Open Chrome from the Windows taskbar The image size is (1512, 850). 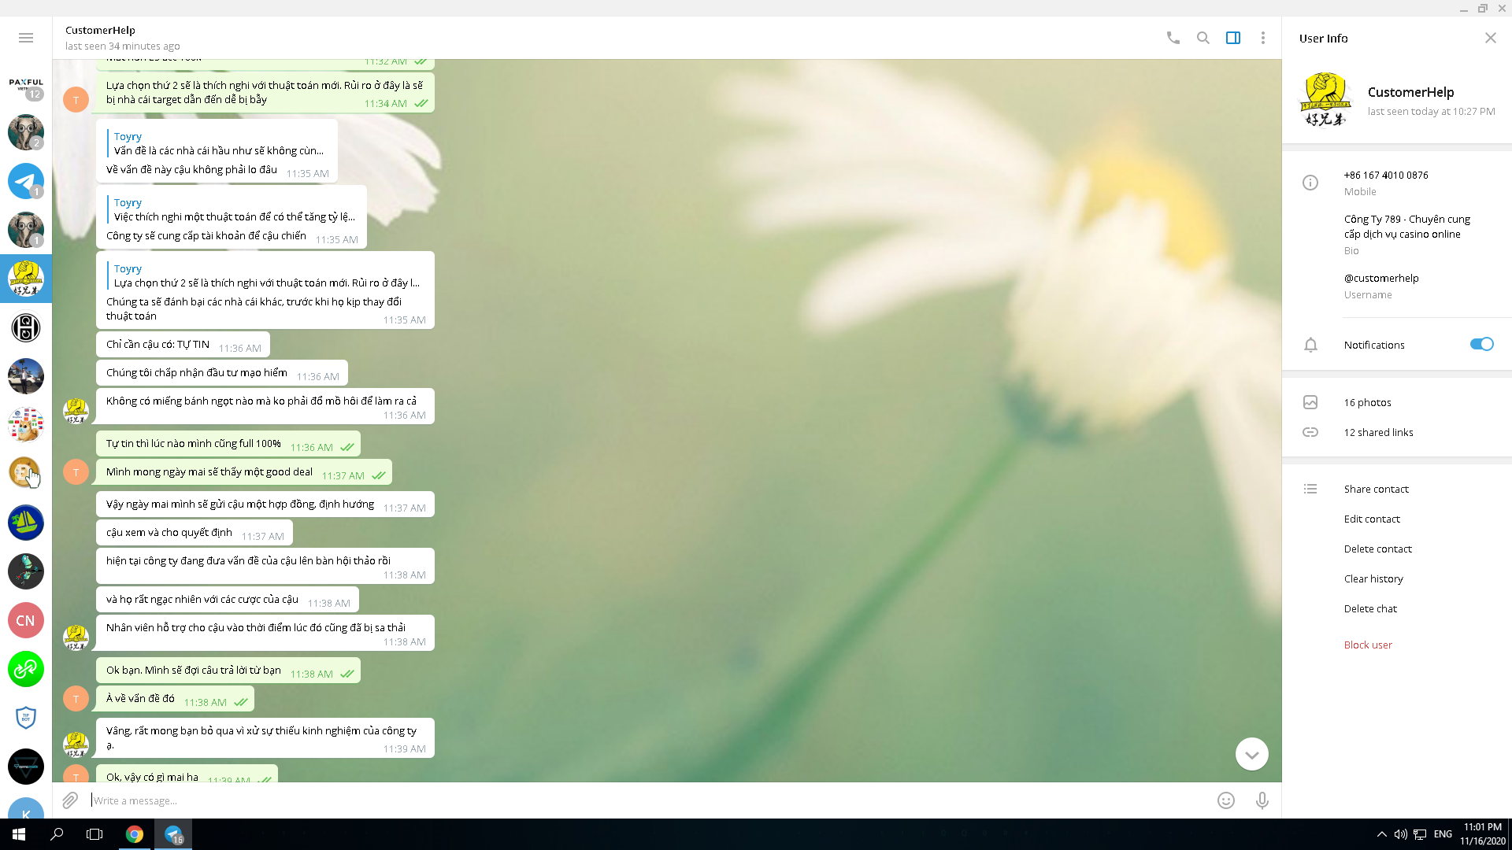click(x=135, y=834)
